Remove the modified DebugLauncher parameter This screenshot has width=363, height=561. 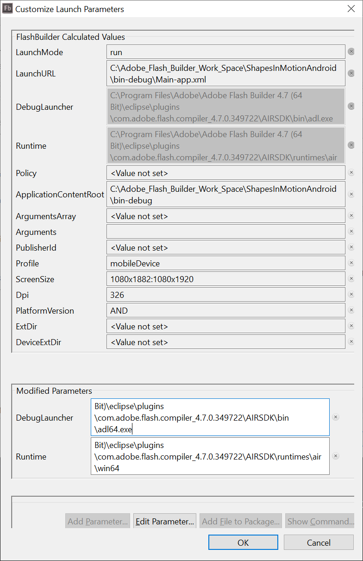(x=336, y=416)
